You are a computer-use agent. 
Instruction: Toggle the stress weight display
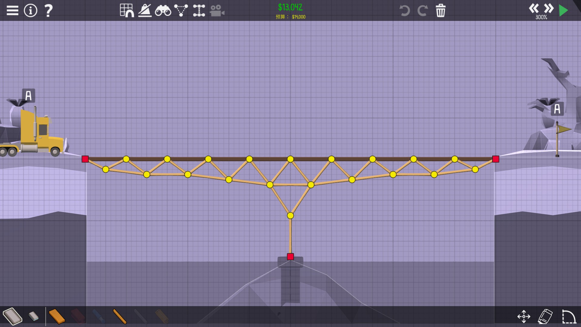[x=145, y=11]
